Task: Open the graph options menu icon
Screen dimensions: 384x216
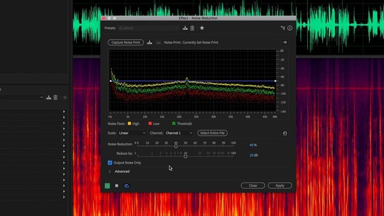Action: (284, 43)
